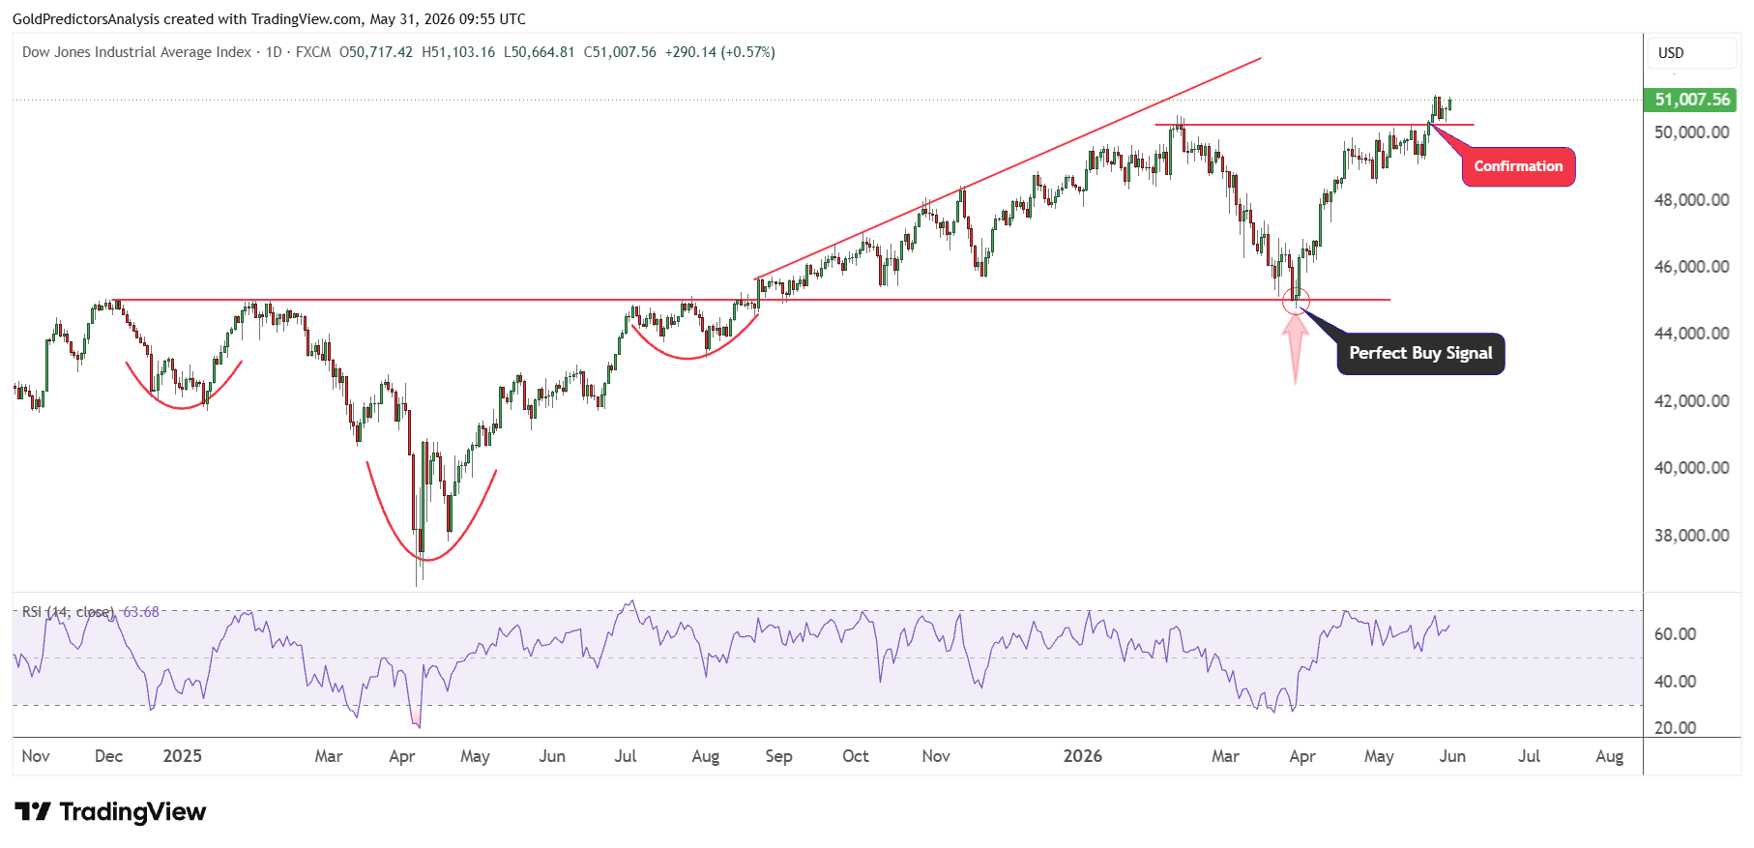
Task: Click the 48,000.00 price axis label
Action: (1691, 200)
